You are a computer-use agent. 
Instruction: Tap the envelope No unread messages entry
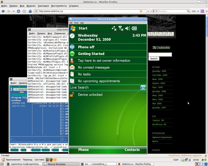coord(108,67)
